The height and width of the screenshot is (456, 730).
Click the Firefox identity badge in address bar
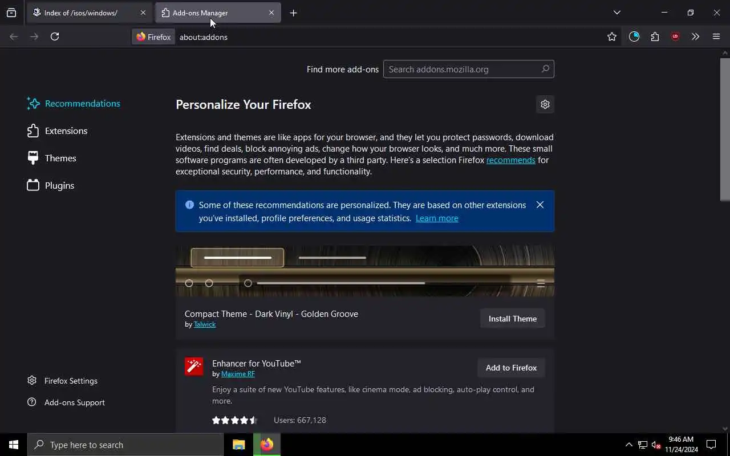tap(153, 36)
